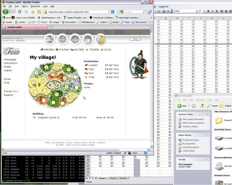Open the Disable dropdown in Web Developer toolbar
232x185 pixels.
click(x=8, y=22)
